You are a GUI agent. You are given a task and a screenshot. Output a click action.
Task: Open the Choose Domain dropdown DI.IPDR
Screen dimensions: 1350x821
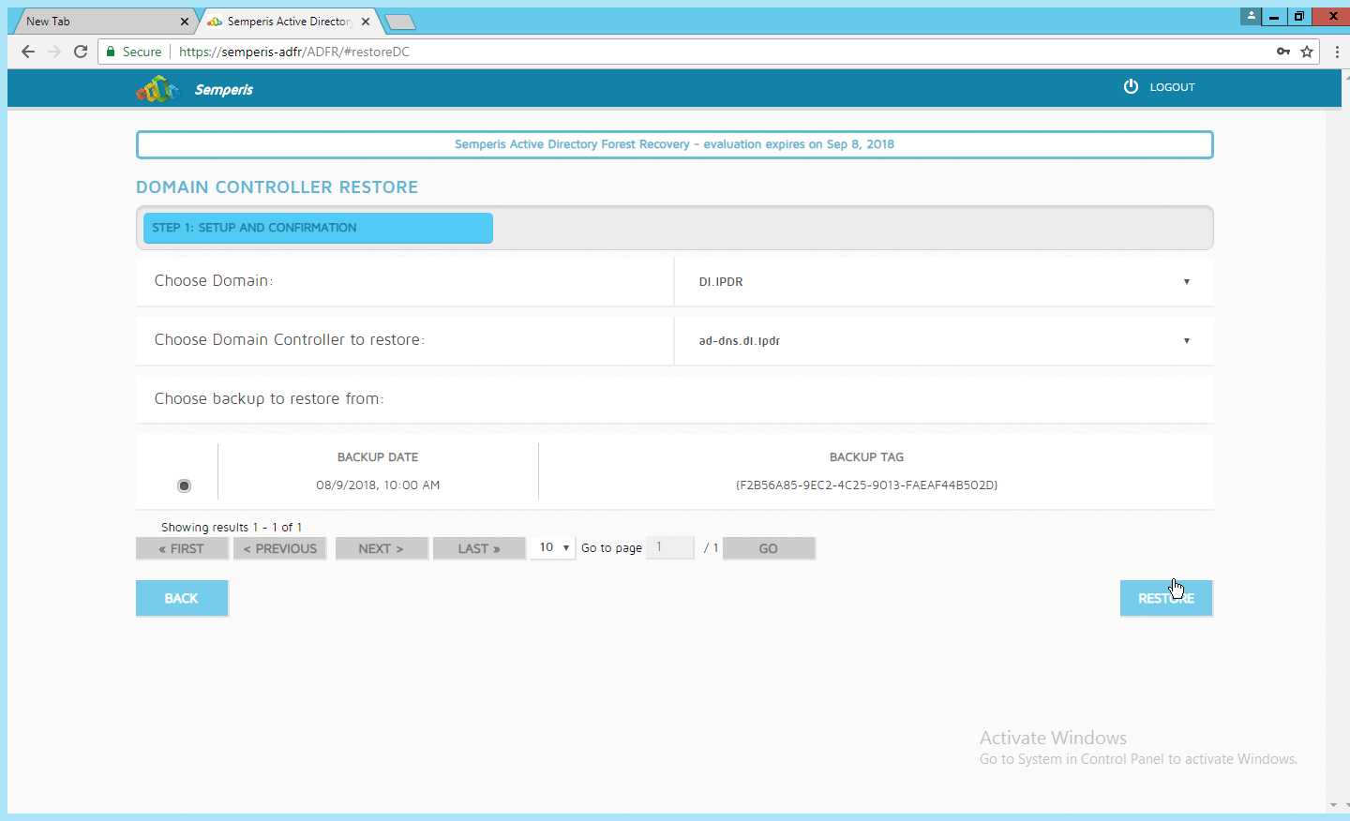click(x=943, y=281)
